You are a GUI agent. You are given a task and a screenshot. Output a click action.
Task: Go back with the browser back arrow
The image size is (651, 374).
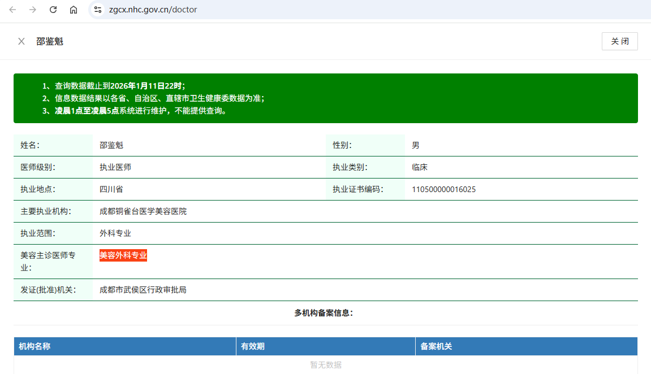(12, 10)
